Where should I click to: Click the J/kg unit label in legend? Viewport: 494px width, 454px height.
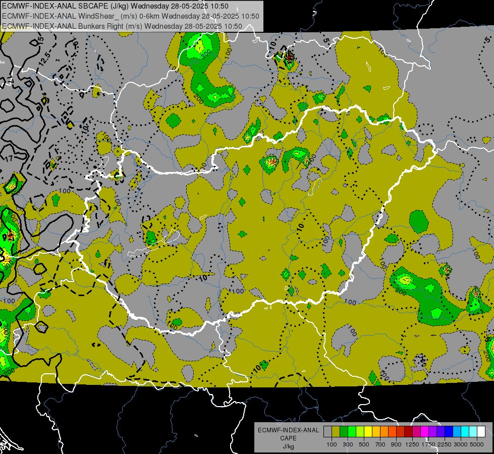(289, 446)
